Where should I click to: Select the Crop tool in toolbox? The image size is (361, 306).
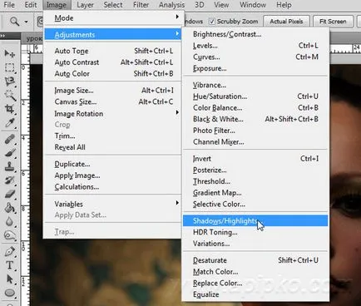10,109
